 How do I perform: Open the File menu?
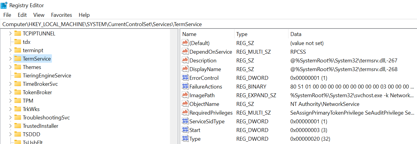7,15
